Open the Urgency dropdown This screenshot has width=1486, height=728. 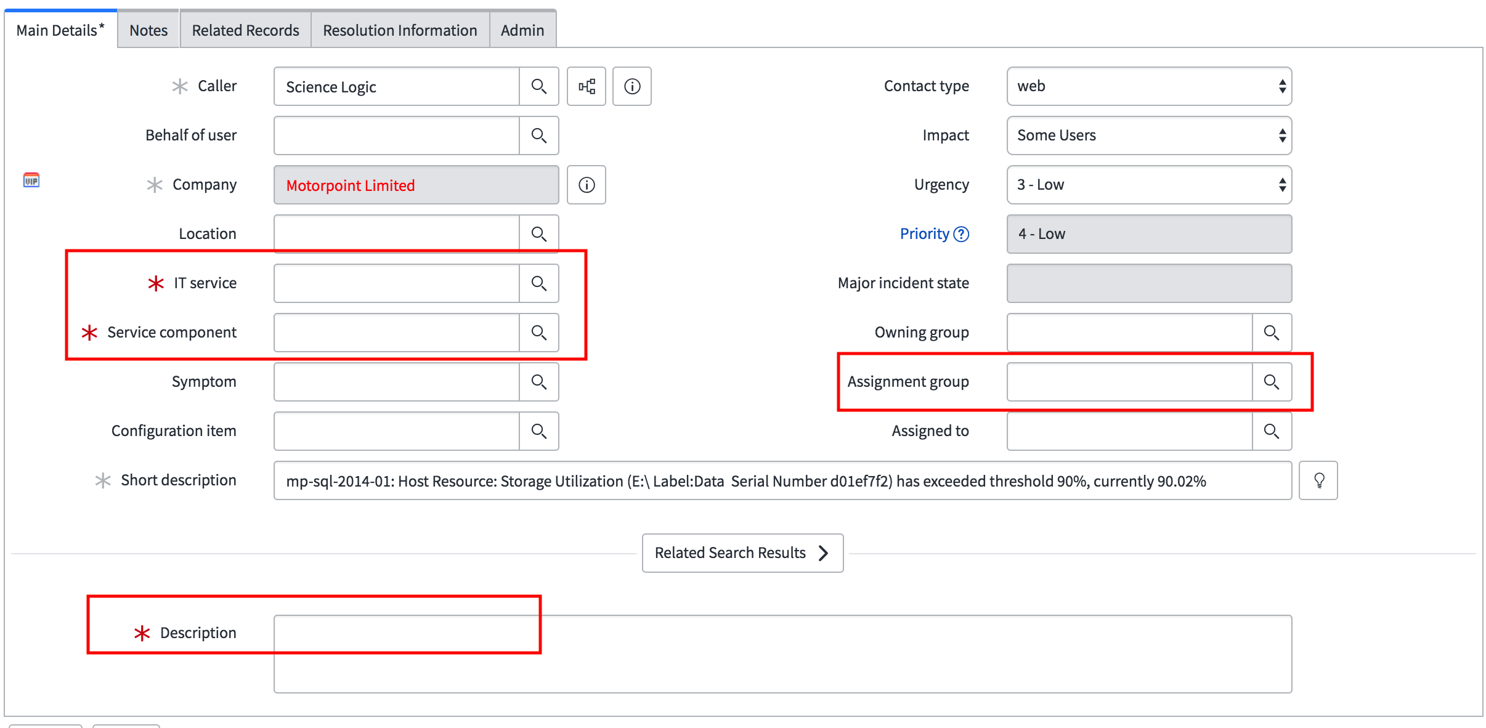pos(1149,185)
